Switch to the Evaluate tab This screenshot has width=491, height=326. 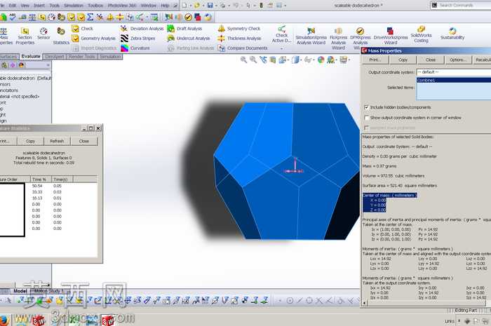point(31,56)
